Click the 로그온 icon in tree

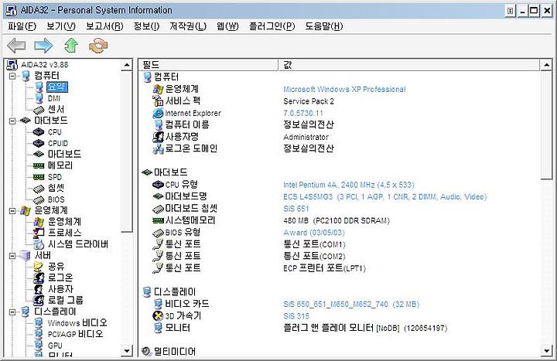[x=39, y=278]
